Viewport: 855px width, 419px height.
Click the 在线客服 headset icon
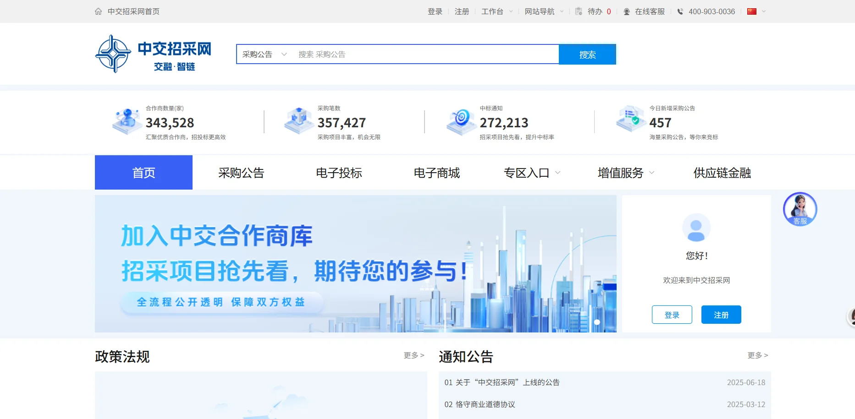(x=627, y=11)
